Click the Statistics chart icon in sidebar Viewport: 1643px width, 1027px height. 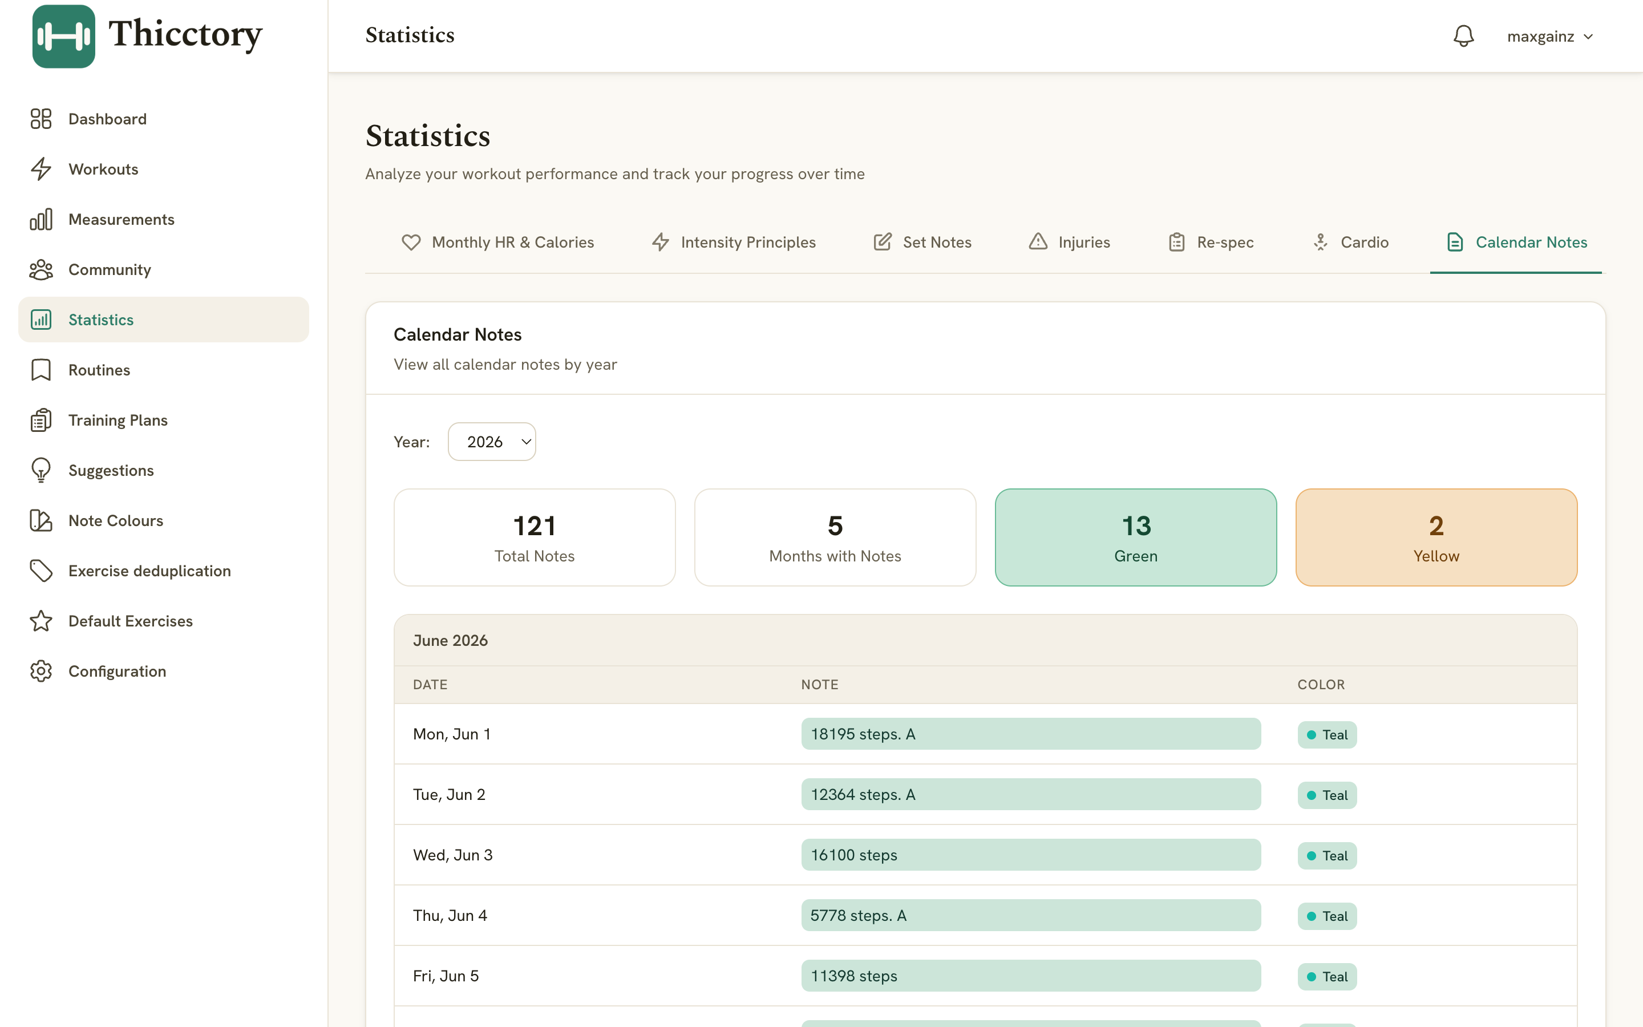[x=41, y=320]
